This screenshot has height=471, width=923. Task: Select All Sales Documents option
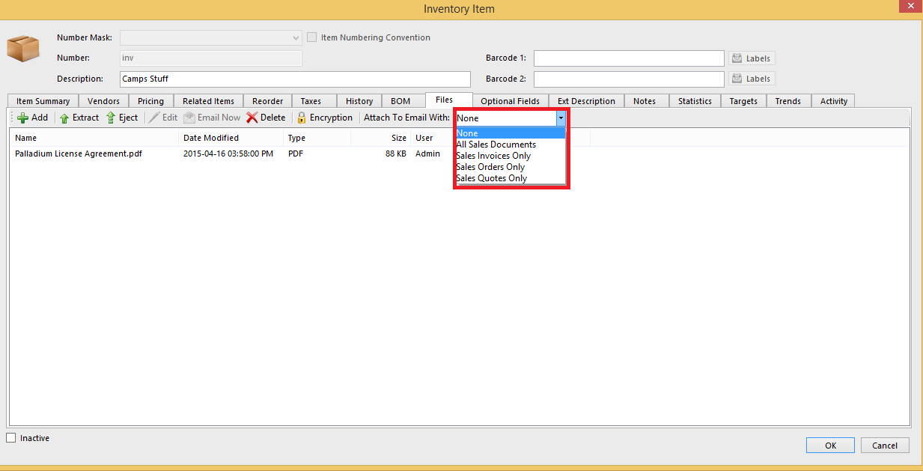(x=496, y=145)
